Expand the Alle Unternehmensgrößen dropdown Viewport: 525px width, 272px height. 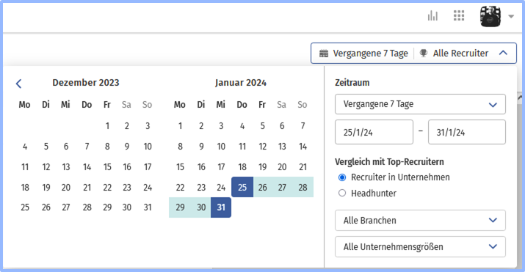pos(420,246)
